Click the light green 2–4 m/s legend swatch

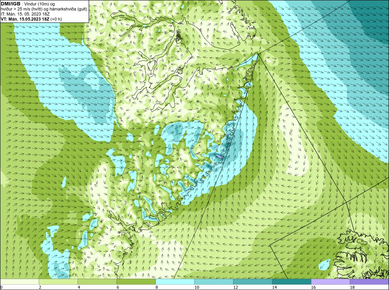pos(58,281)
